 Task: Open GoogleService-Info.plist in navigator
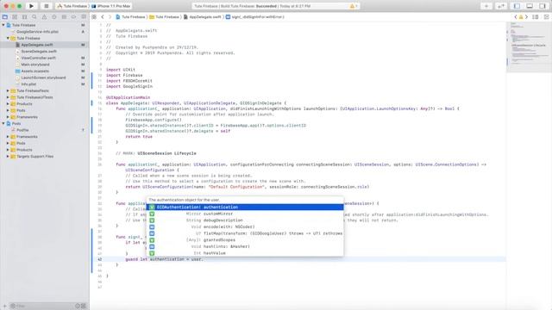tap(37, 32)
